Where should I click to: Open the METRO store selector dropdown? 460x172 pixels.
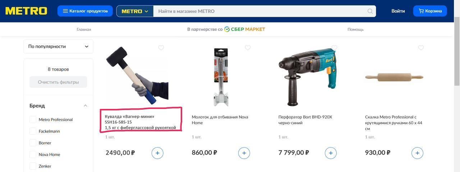[x=135, y=11]
